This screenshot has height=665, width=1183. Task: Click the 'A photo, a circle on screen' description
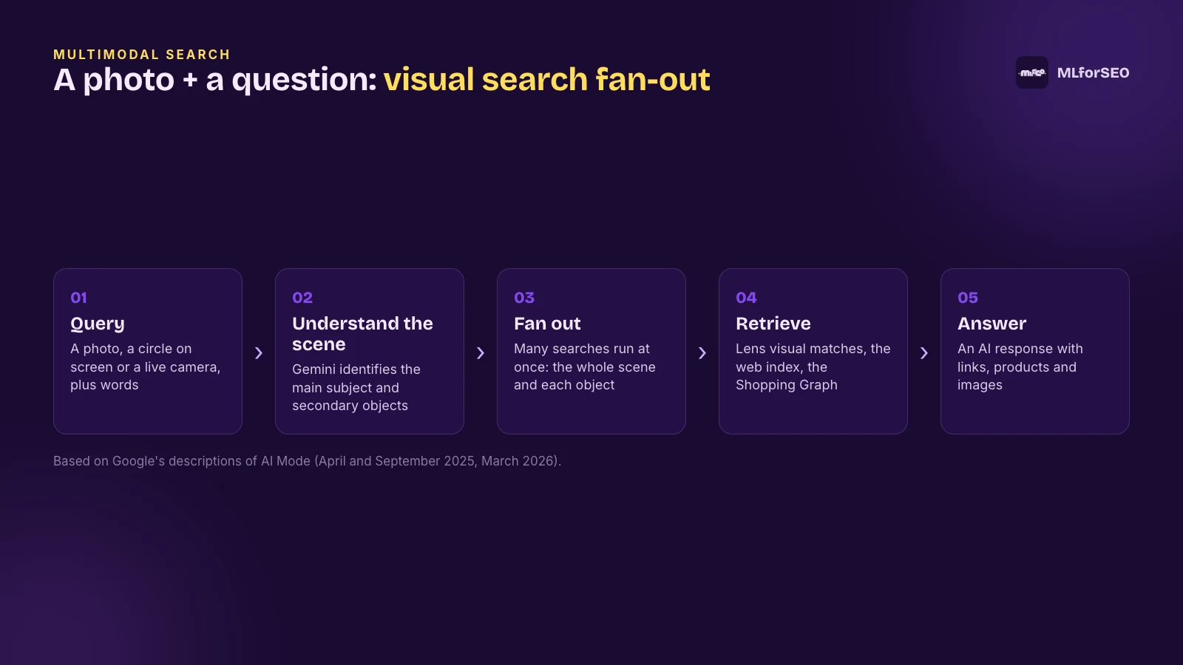145,366
